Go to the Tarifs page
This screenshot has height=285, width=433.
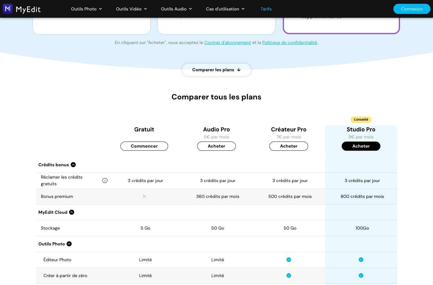click(266, 9)
